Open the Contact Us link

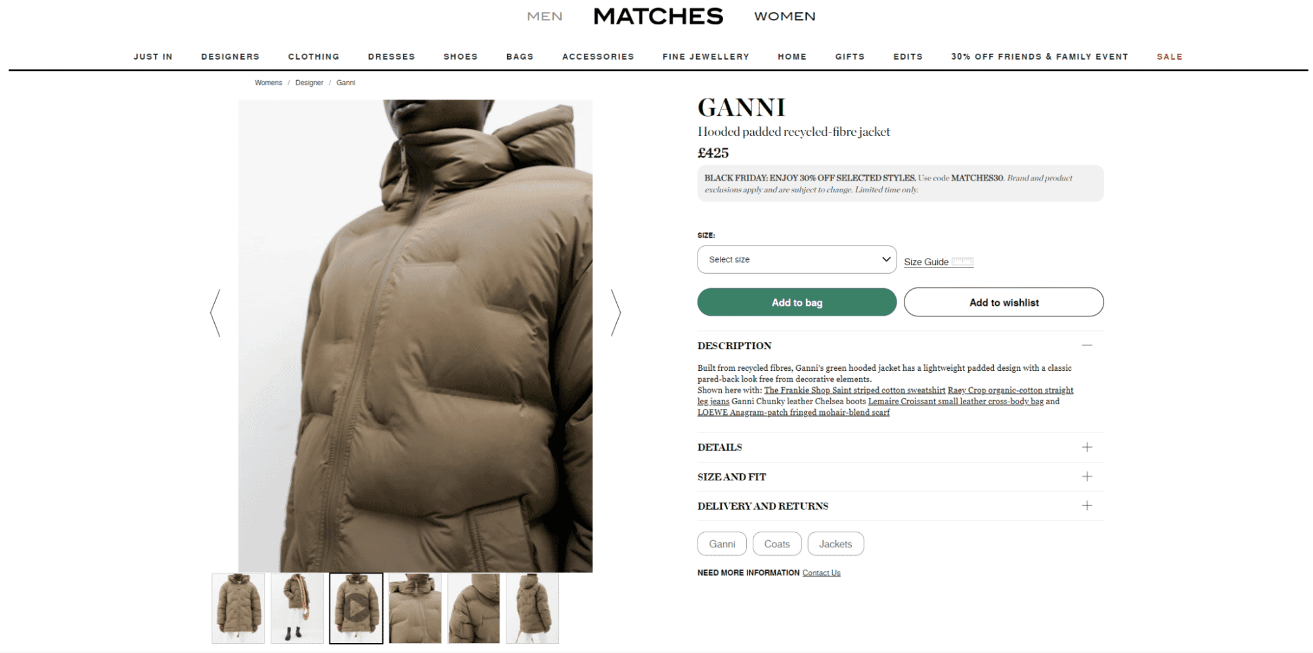point(821,573)
